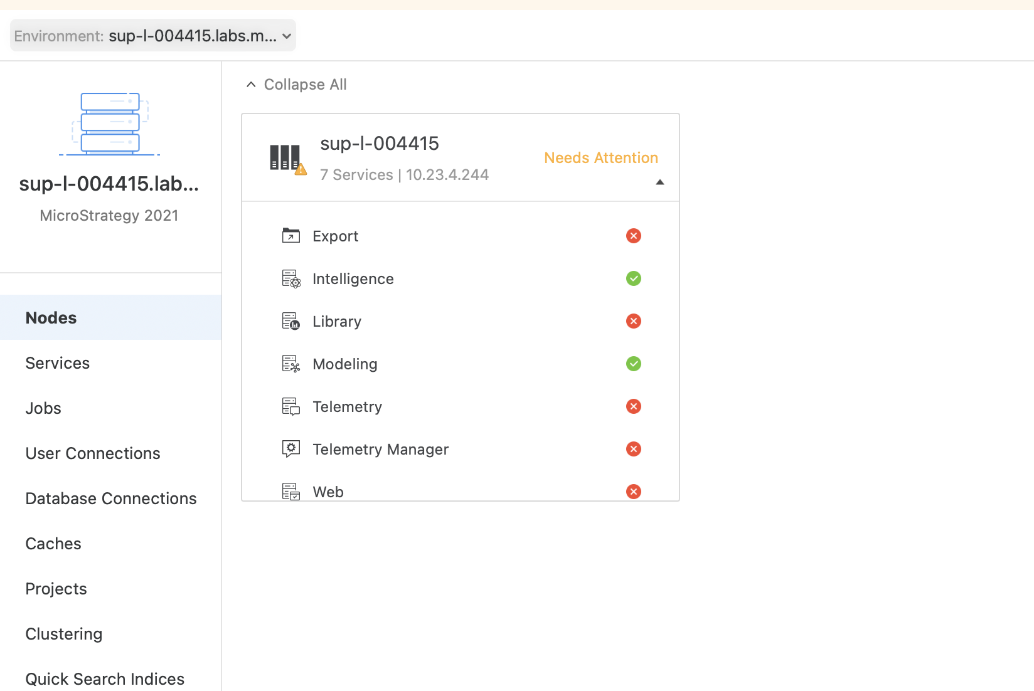
Task: Open the Services section in sidebar
Action: 58,363
